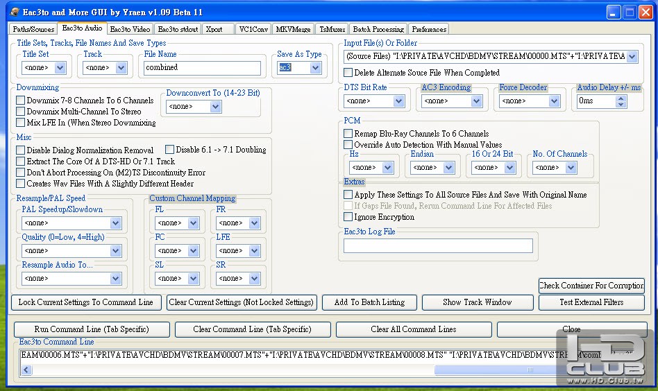
Task: Open the TsMuxer tab
Action: 332,29
